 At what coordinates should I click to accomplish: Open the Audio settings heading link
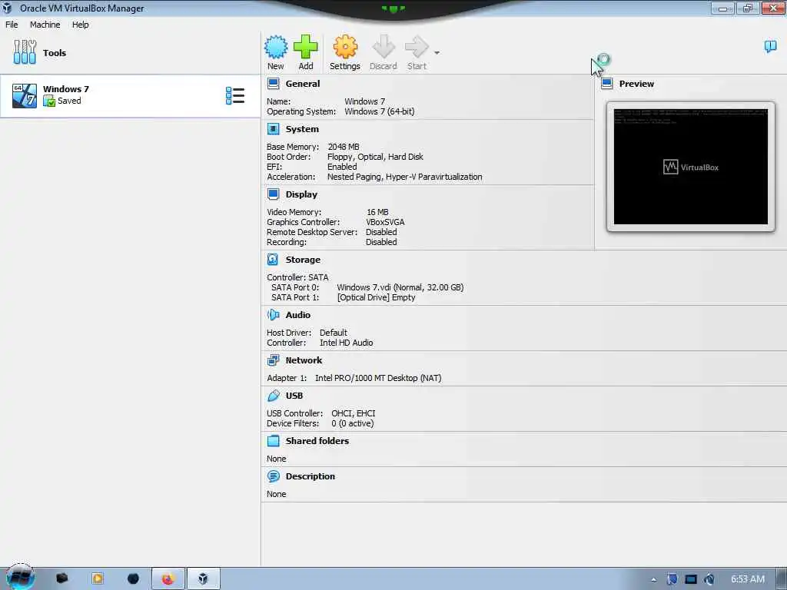click(x=298, y=315)
